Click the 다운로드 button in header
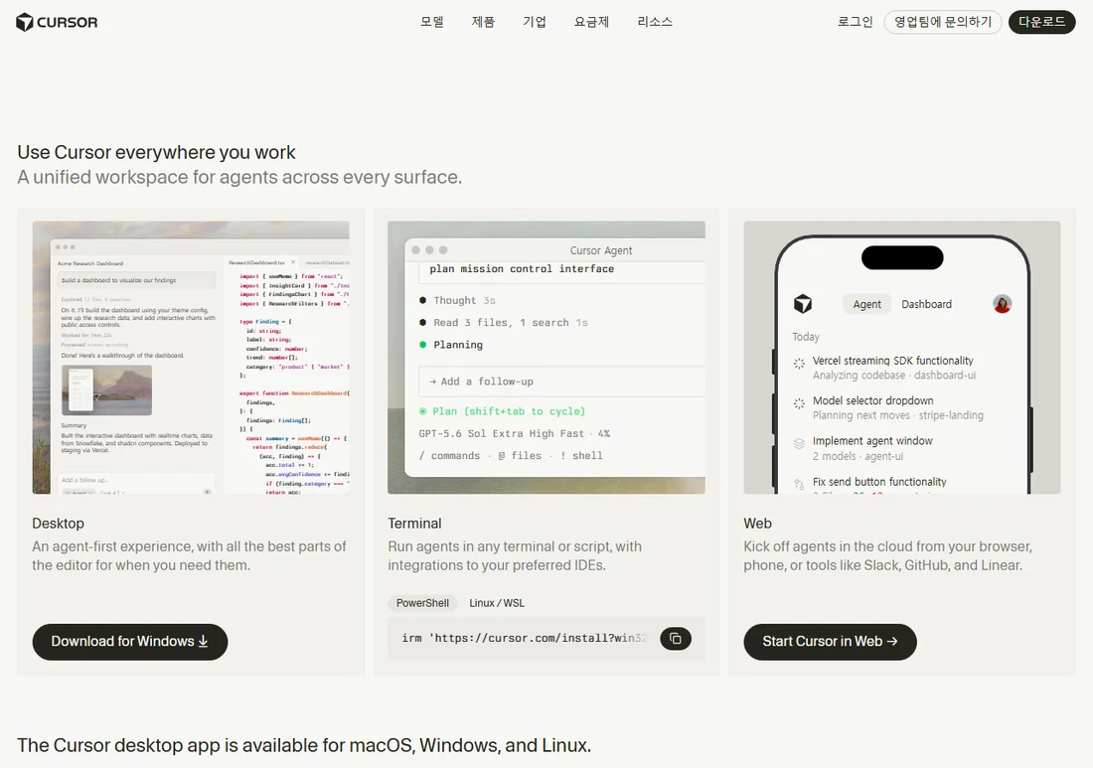Image resolution: width=1093 pixels, height=768 pixels. [x=1041, y=22]
